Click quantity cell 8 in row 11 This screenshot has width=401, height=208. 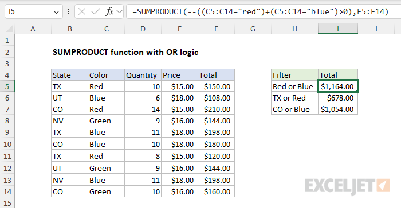pos(143,156)
